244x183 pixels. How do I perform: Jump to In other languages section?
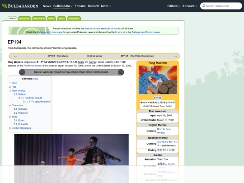tap(21, 128)
